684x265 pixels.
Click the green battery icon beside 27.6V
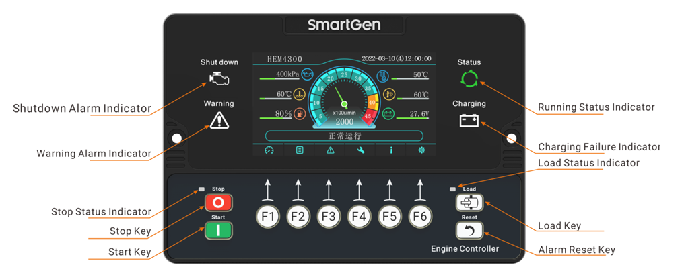click(x=388, y=114)
